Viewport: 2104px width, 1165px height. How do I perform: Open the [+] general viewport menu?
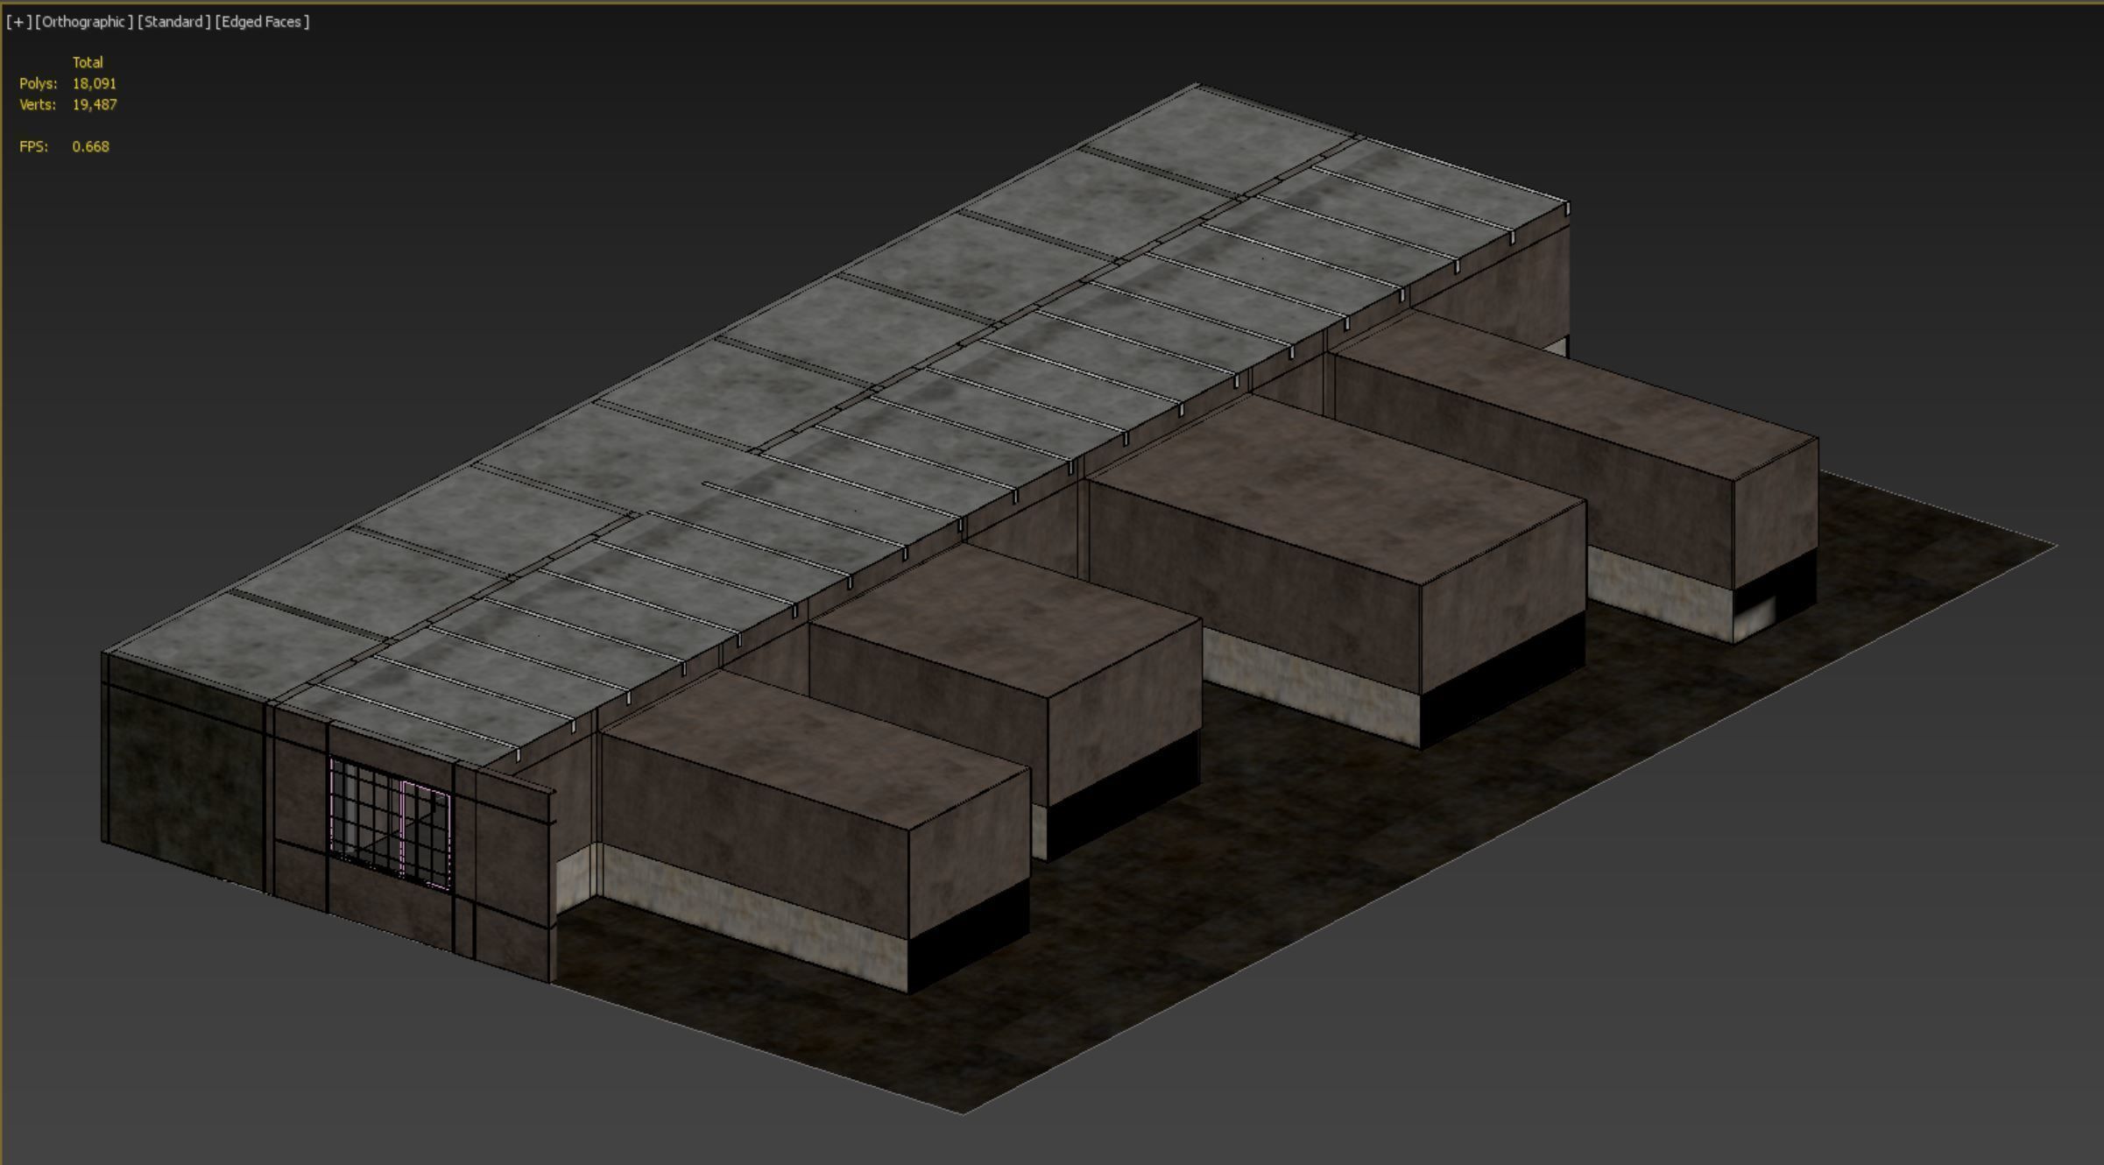coord(18,22)
